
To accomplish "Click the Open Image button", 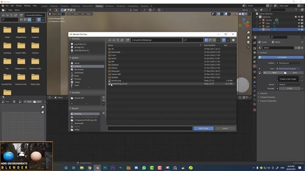I will (203, 128).
